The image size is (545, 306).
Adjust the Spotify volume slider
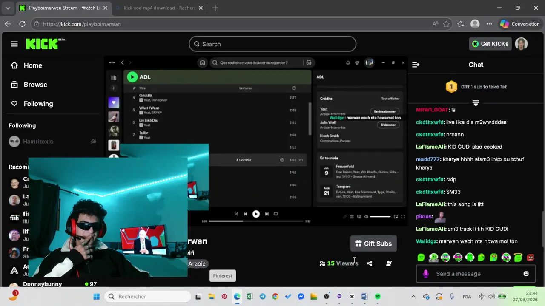tap(380, 217)
